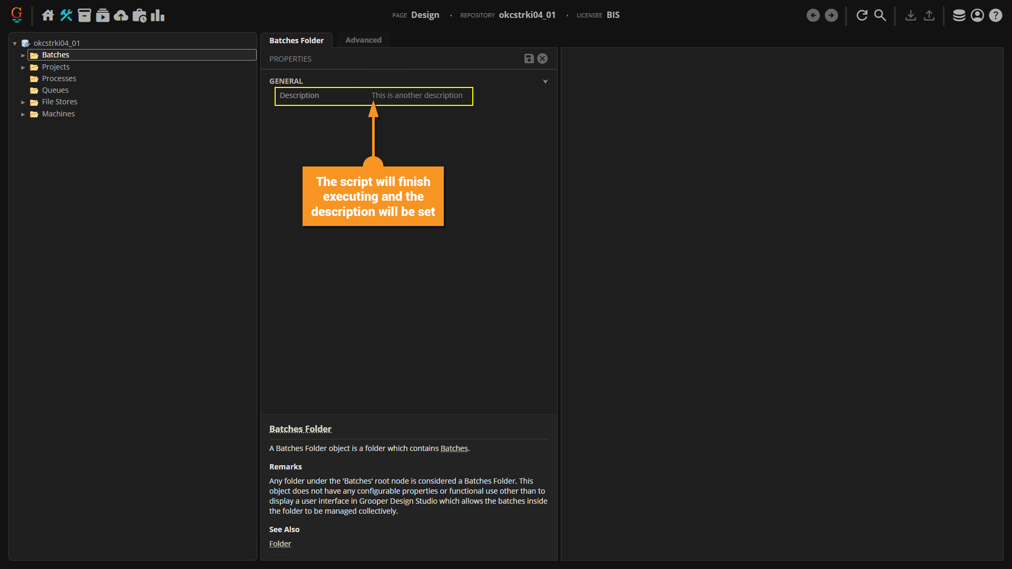
Task: Open the user account icon
Action: [977, 15]
